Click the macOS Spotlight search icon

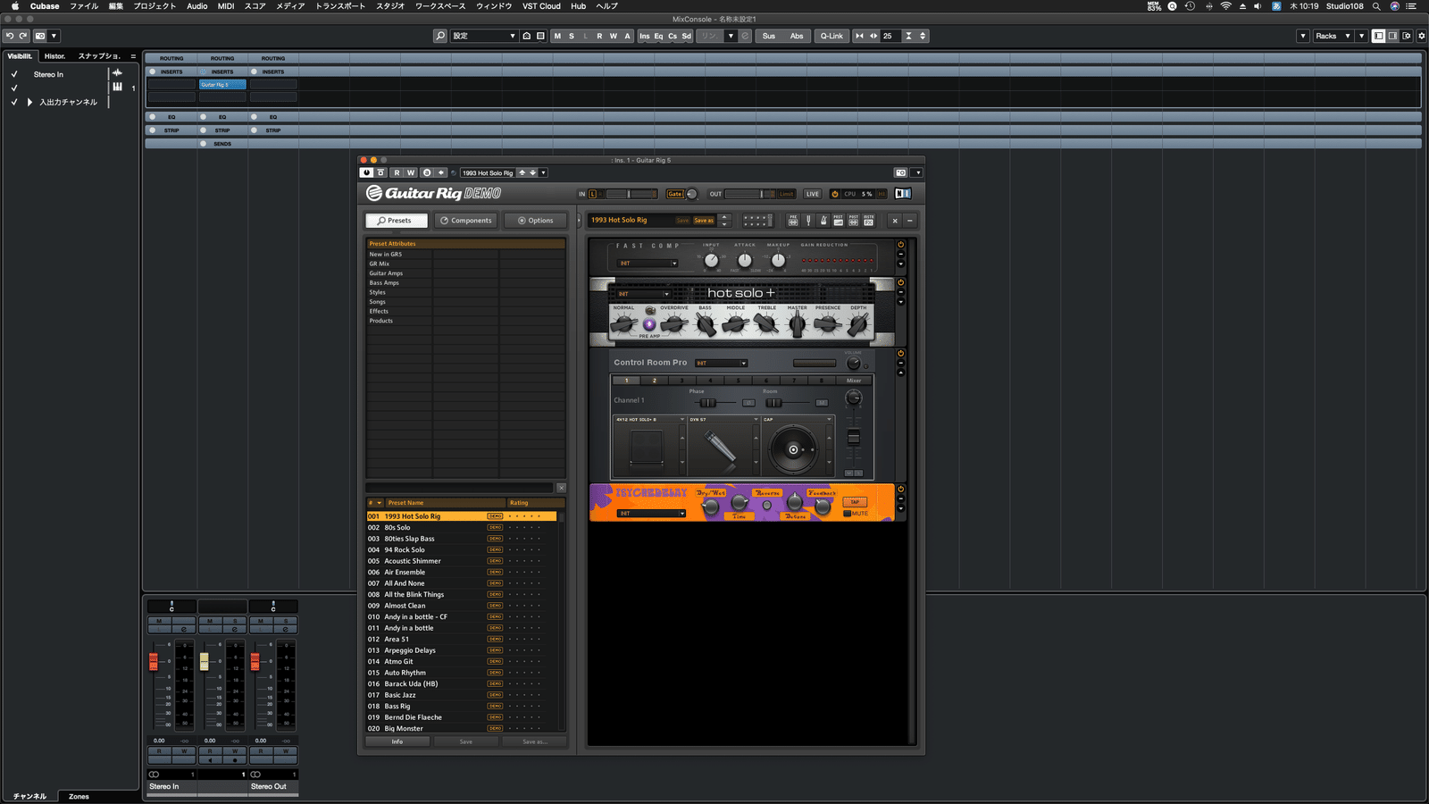tap(1376, 6)
